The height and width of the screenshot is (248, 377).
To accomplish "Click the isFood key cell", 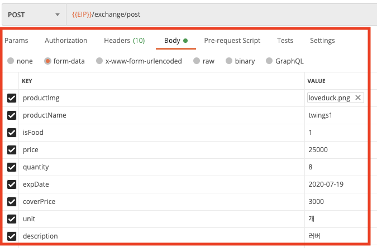I will pos(161,133).
